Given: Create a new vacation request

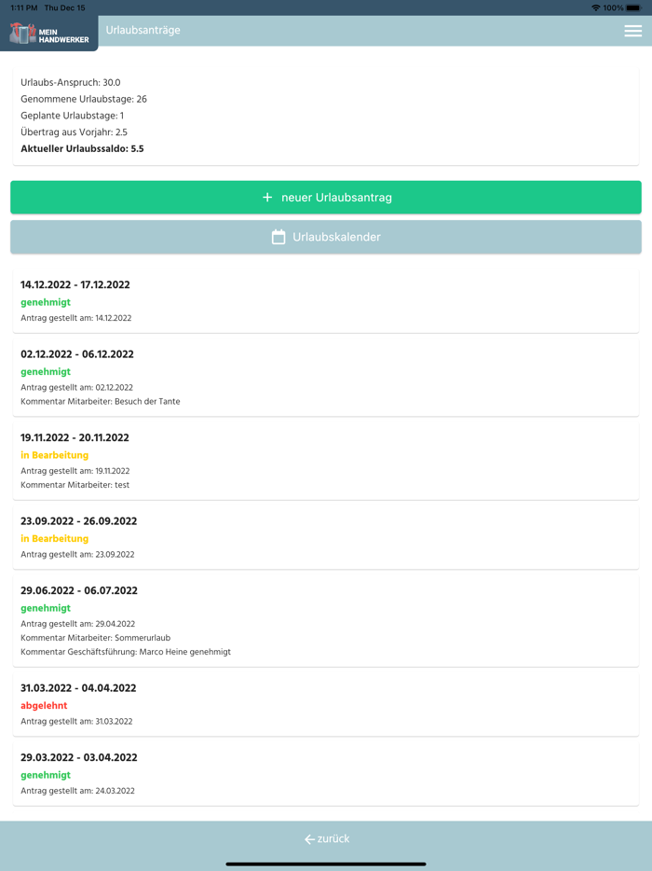Looking at the screenshot, I should click(x=325, y=197).
